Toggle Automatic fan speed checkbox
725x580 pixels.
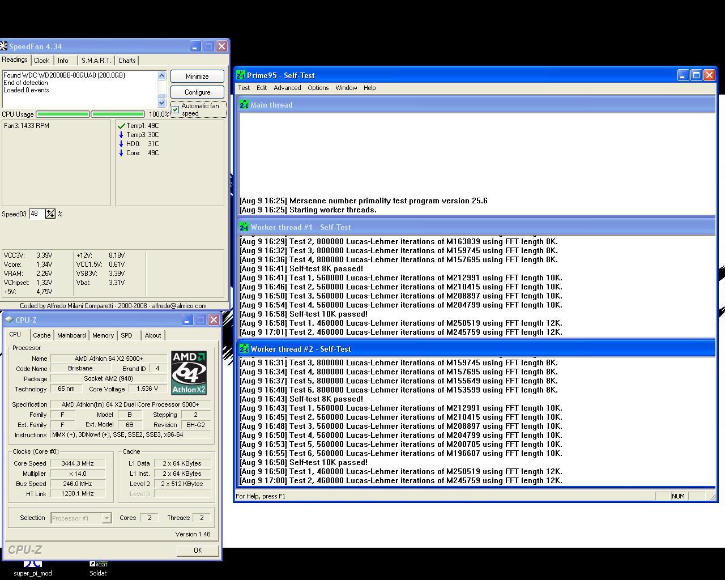click(176, 109)
